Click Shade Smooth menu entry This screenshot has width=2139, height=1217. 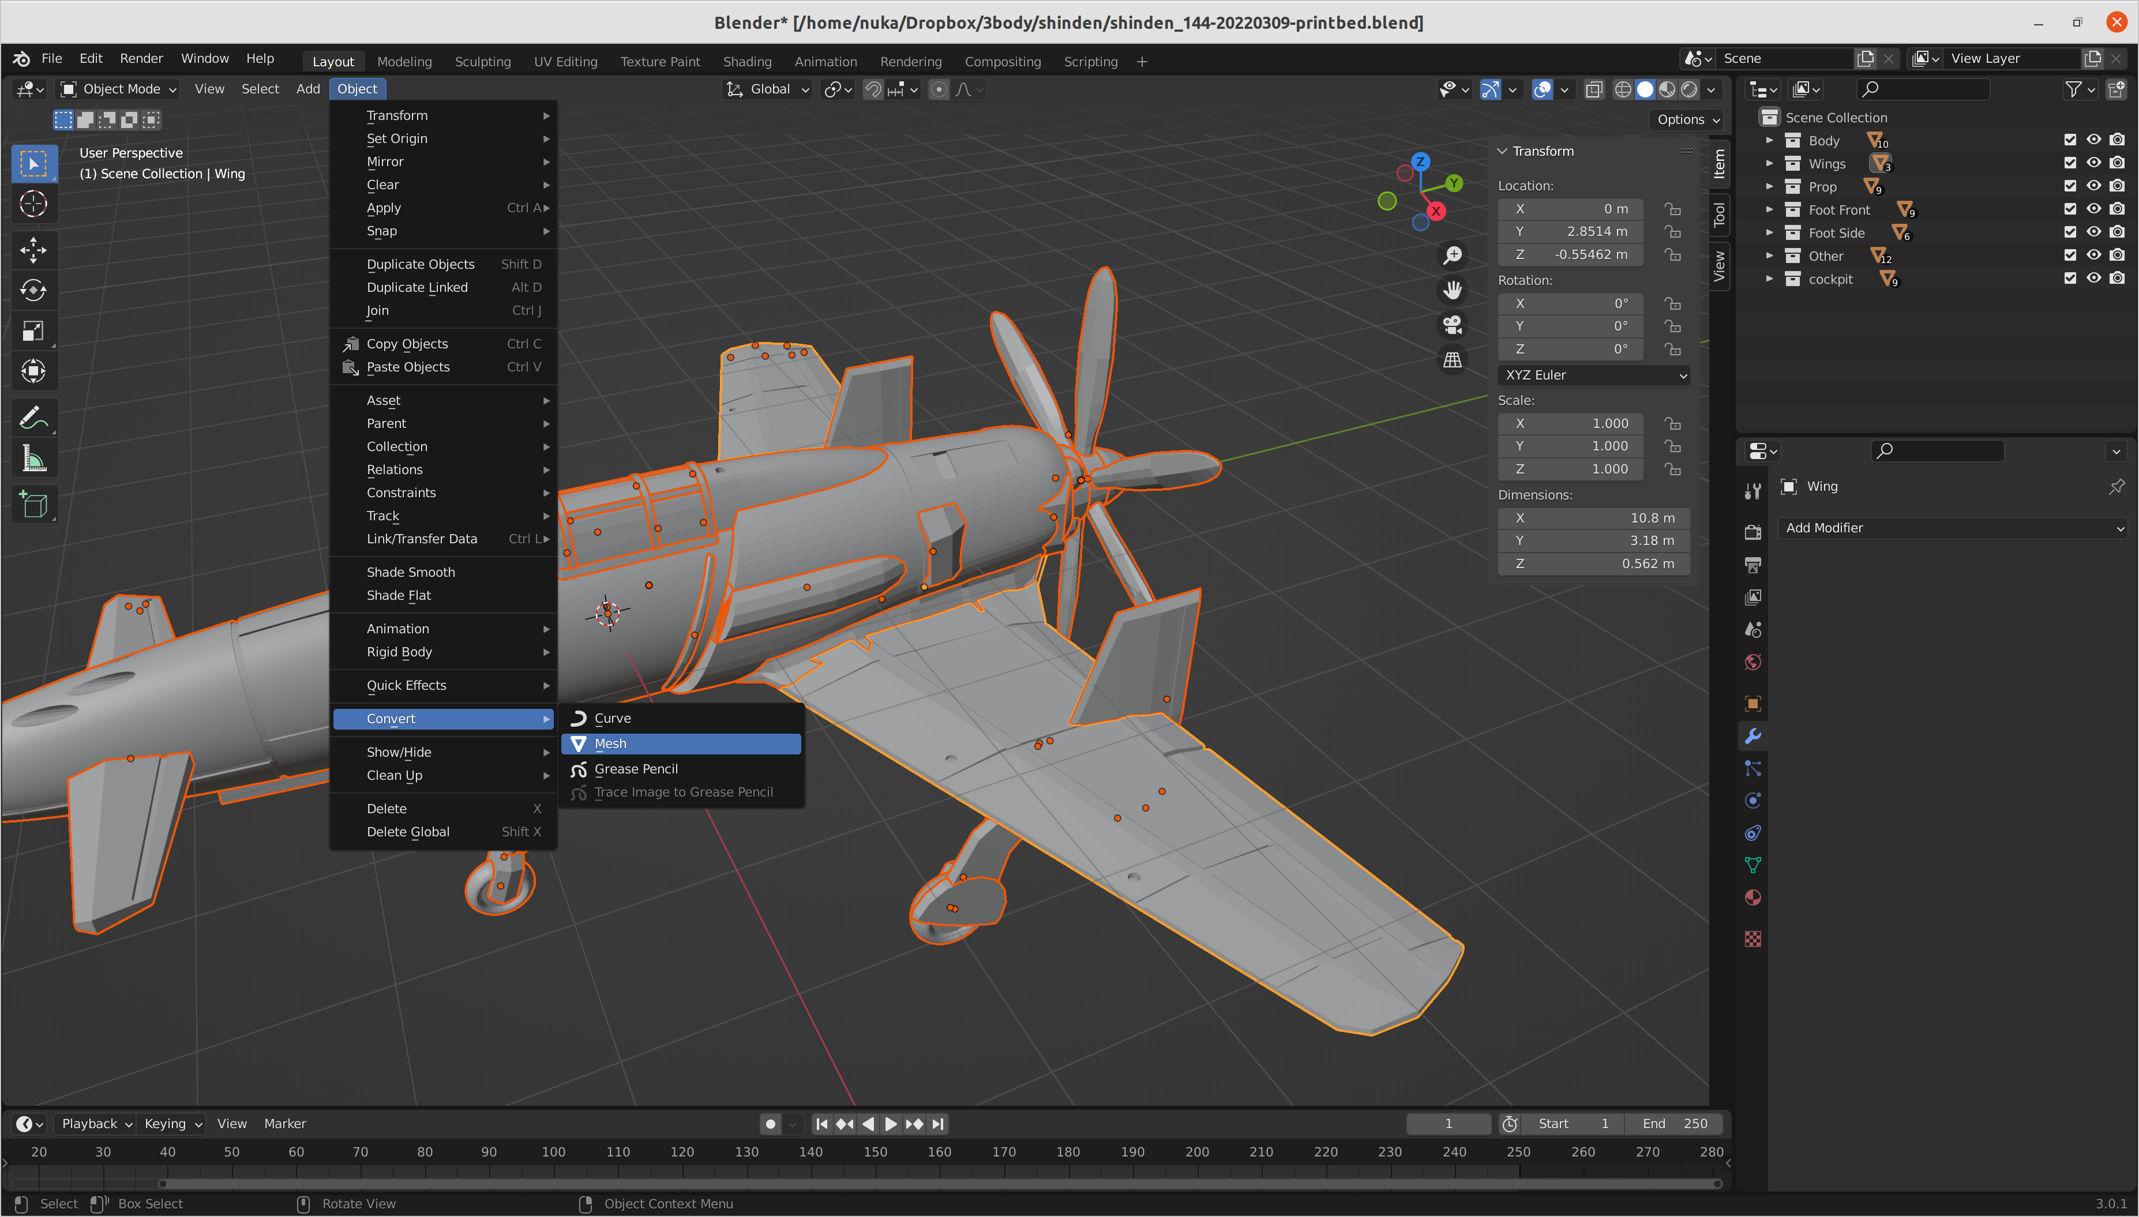(410, 572)
